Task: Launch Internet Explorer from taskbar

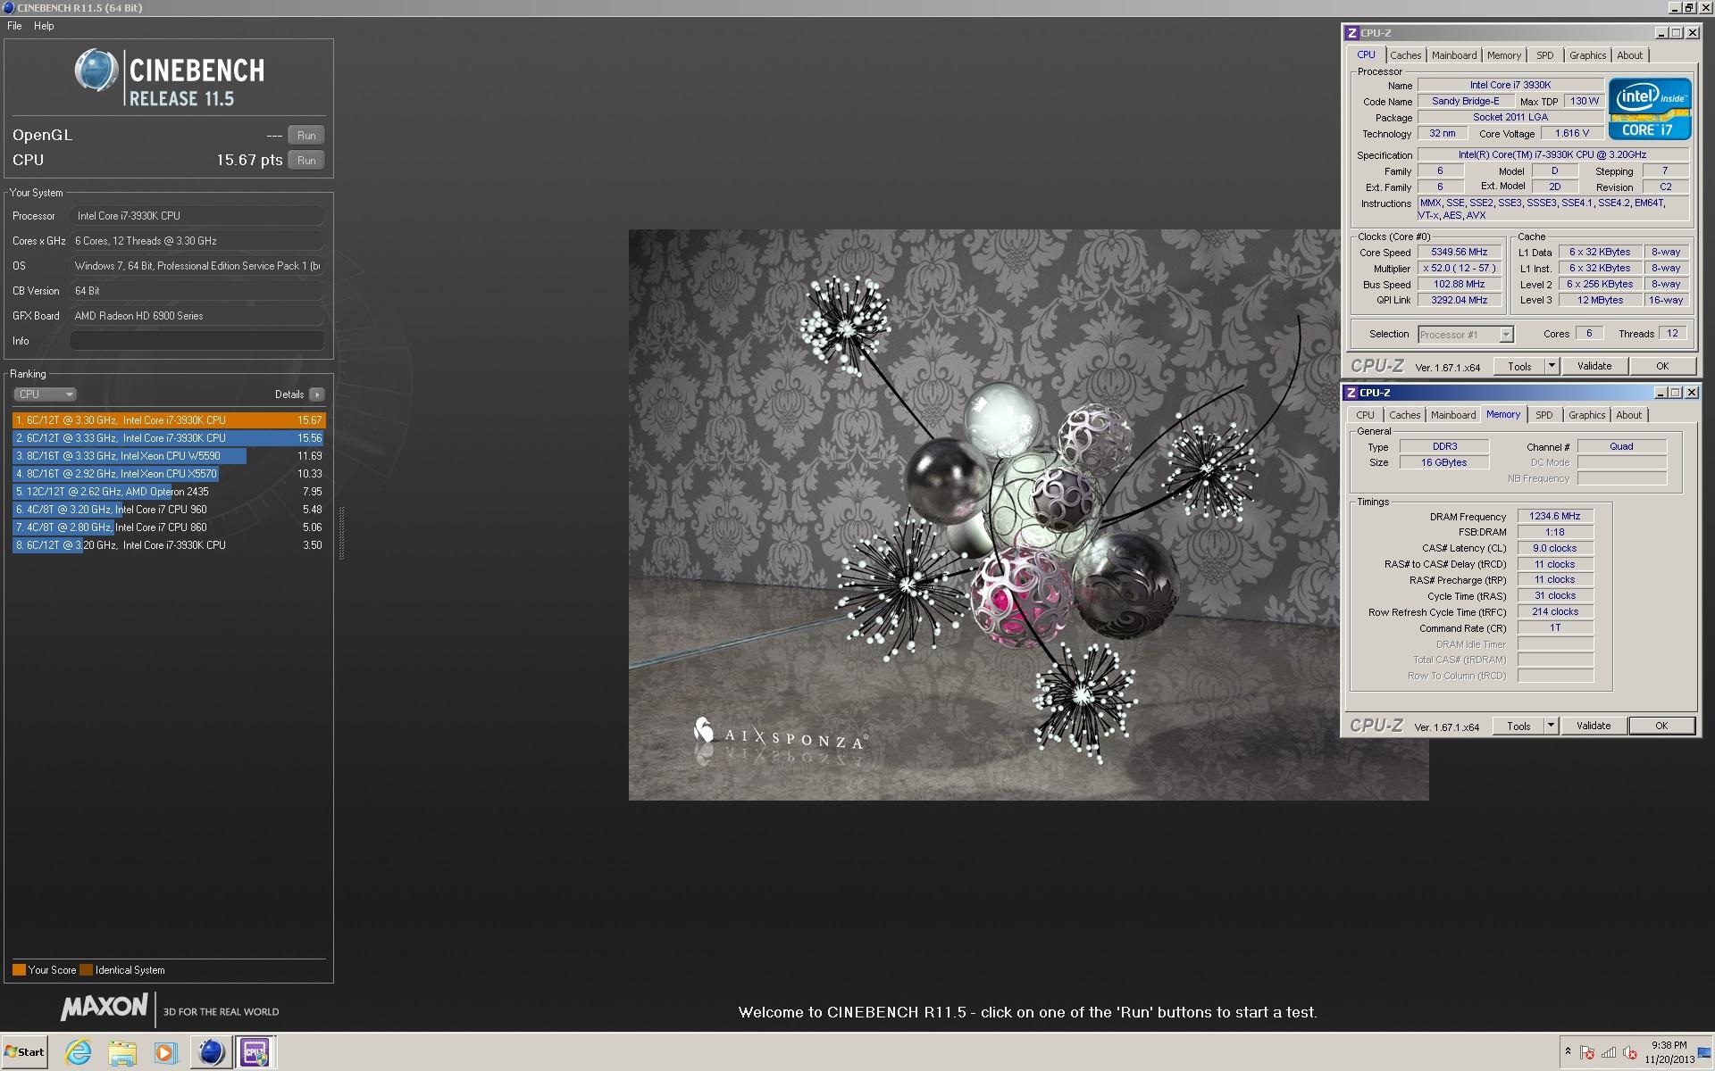Action: pos(79,1053)
